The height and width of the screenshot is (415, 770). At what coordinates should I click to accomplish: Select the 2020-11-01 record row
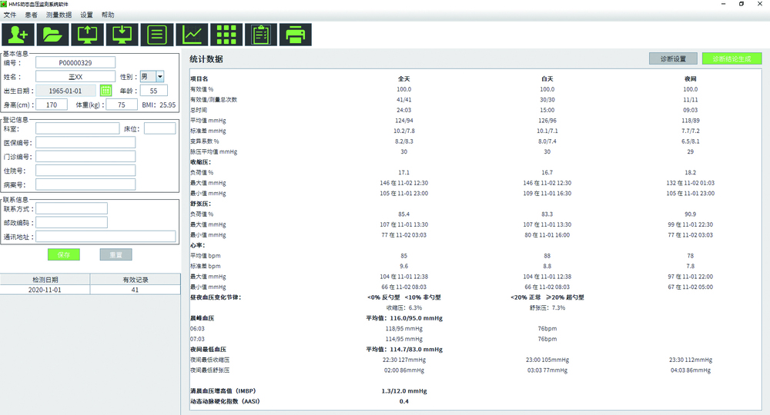click(x=90, y=290)
